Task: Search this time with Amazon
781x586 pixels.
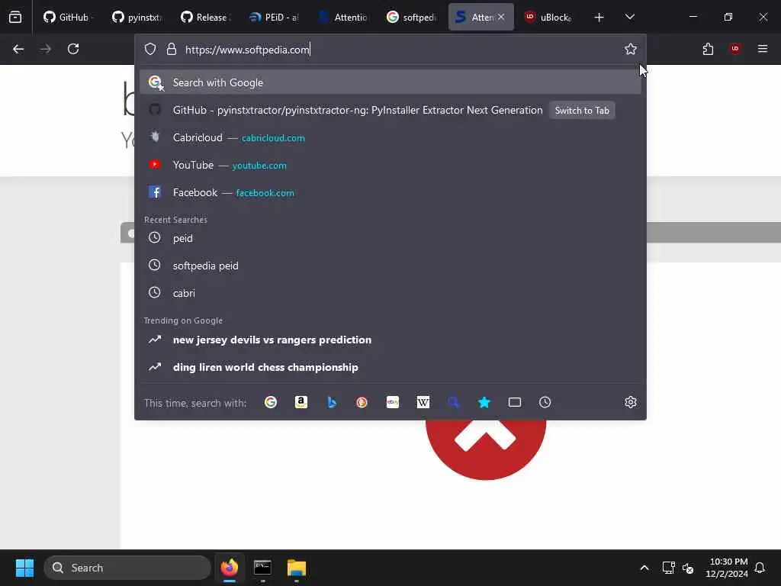Action: pyautogui.click(x=301, y=402)
